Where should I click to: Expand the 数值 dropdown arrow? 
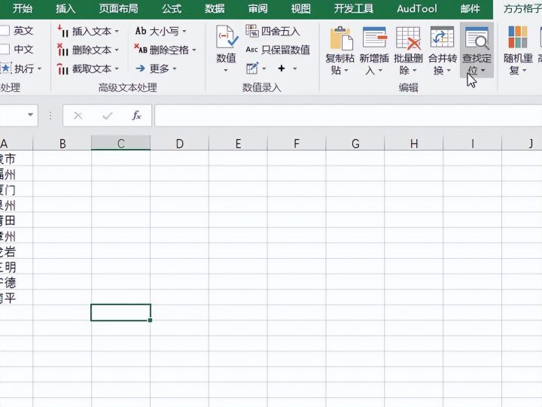(226, 71)
